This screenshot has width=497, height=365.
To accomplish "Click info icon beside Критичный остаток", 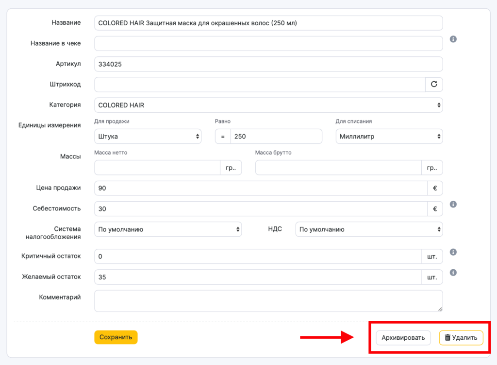I will point(453,252).
